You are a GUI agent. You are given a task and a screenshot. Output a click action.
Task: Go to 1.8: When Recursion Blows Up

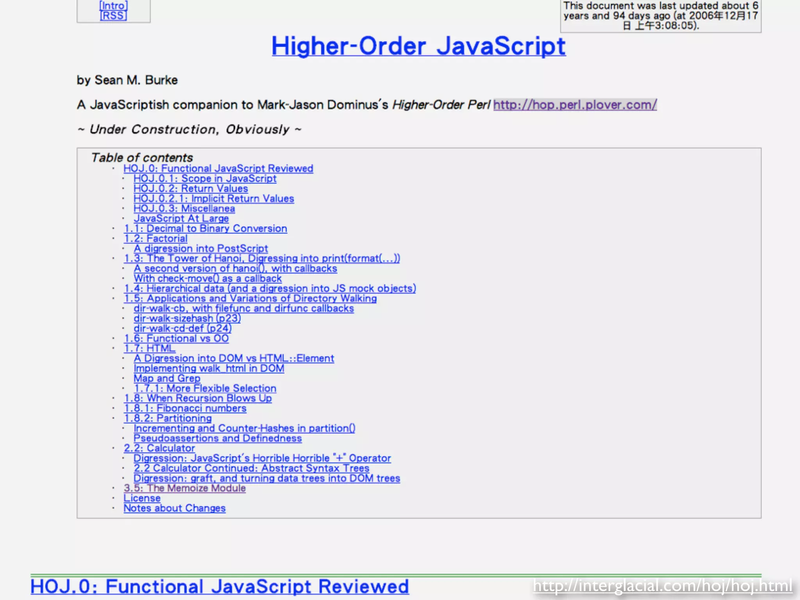[x=198, y=398]
